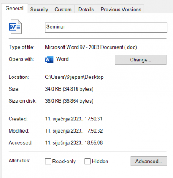Click the Created date value
Screen dimensions: 173x178
pos(74,119)
